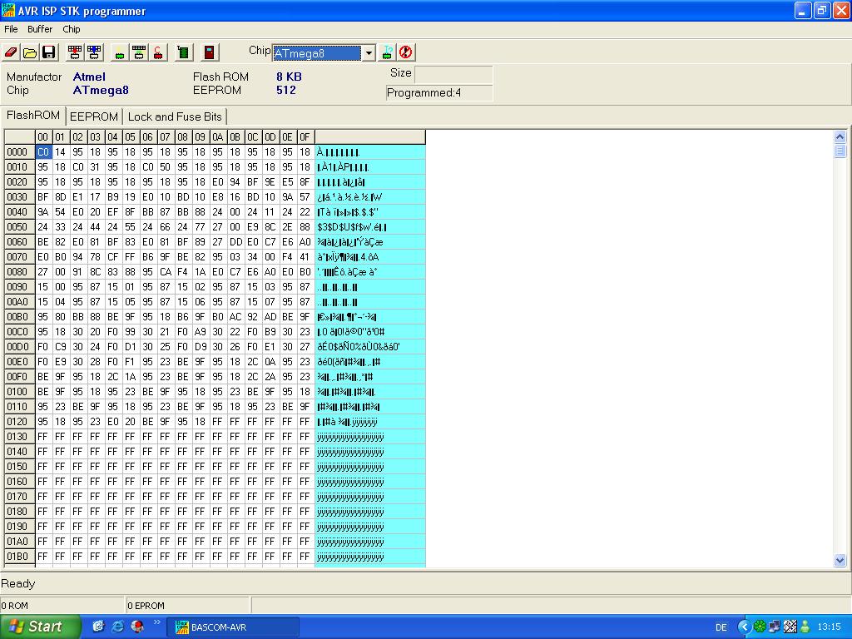Click the checkered tray icon

click(x=790, y=627)
